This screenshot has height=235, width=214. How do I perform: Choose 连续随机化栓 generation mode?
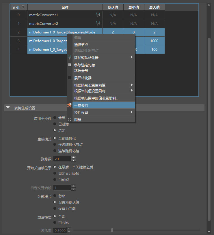[x=55, y=151]
